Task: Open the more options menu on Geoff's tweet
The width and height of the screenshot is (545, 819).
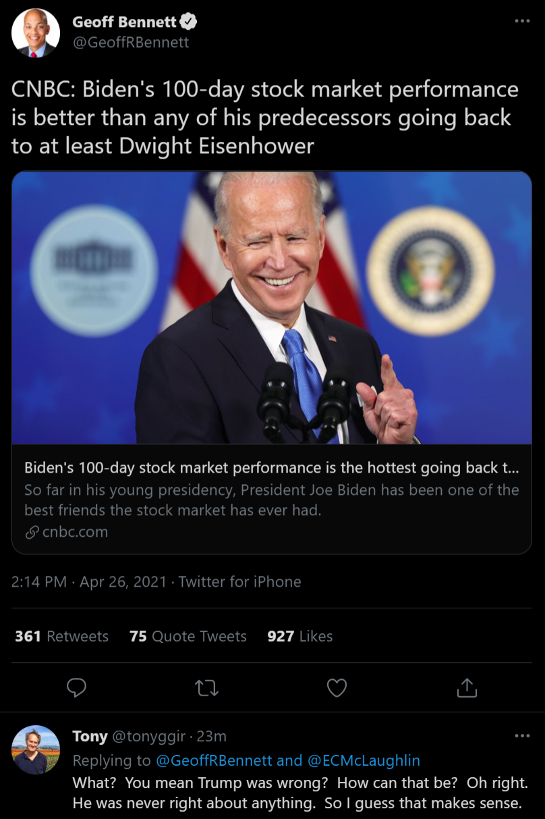Action: 521,22
